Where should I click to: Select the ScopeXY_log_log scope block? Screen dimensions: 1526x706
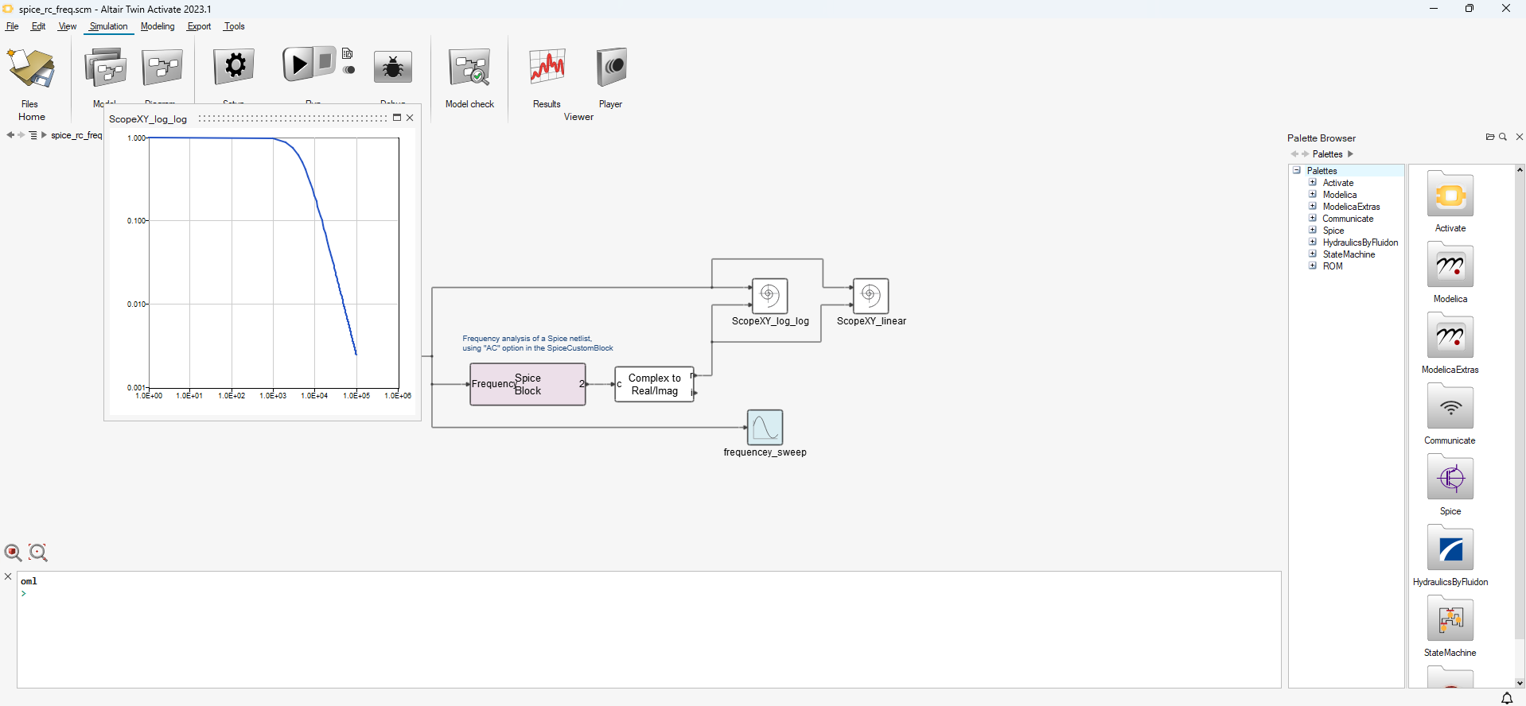(x=770, y=296)
